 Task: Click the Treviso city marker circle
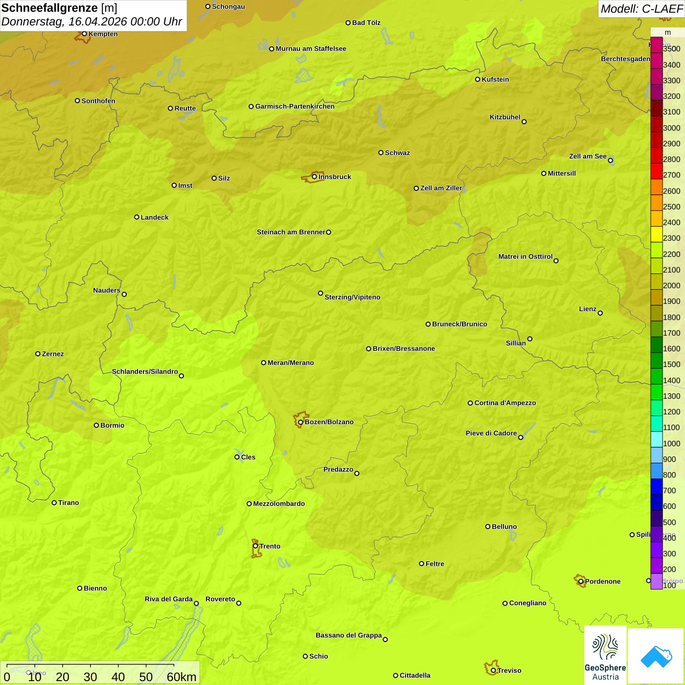click(x=493, y=670)
